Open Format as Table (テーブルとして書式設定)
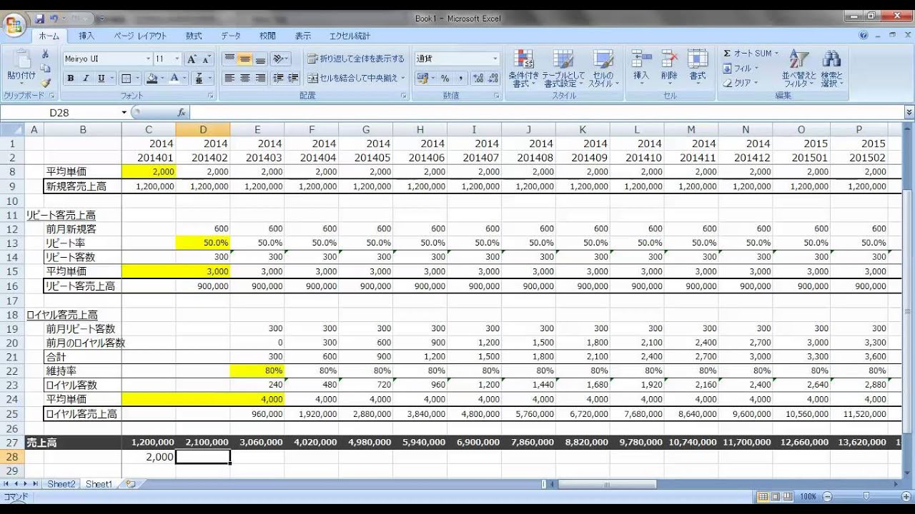Image resolution: width=915 pixels, height=514 pixels. pos(563,69)
